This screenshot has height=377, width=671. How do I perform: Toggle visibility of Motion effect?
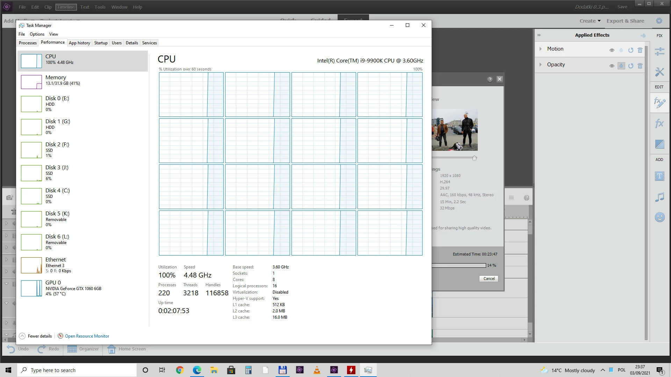[x=612, y=50]
